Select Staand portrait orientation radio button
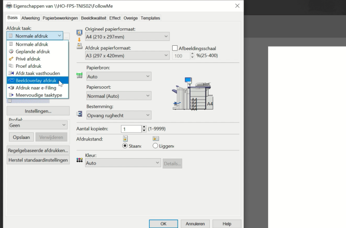Image resolution: width=346 pixels, height=228 pixels. (125, 146)
